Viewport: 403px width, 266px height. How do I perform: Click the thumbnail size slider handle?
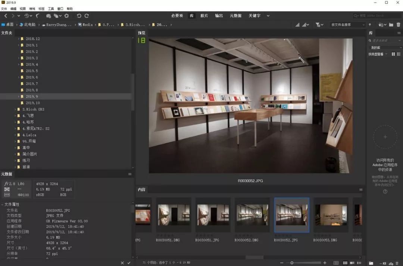coord(292,263)
